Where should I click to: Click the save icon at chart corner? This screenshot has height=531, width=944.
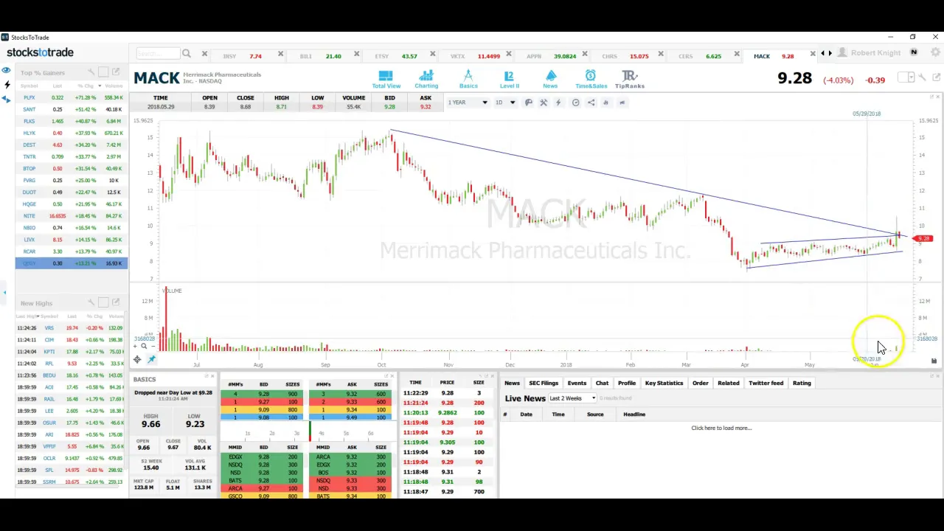934,361
